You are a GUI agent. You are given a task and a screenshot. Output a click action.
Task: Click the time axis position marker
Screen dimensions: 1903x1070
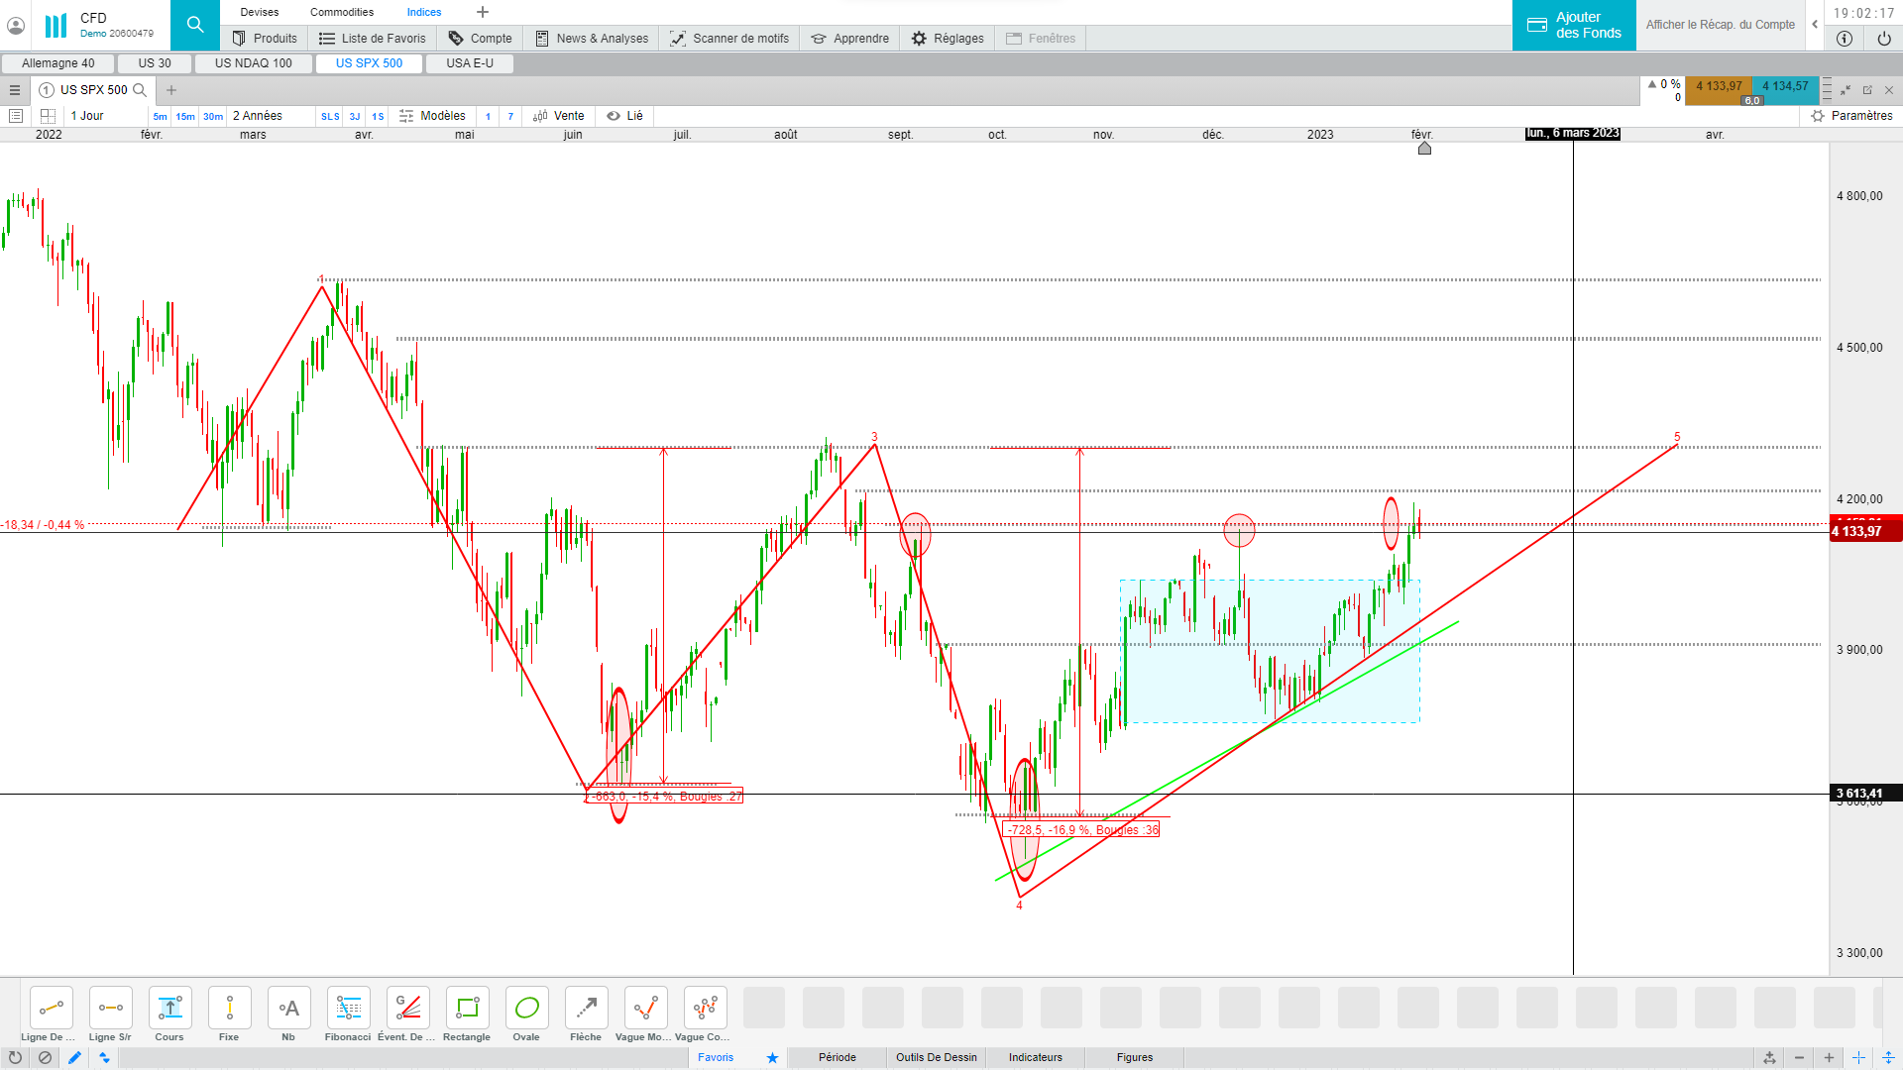(1424, 149)
